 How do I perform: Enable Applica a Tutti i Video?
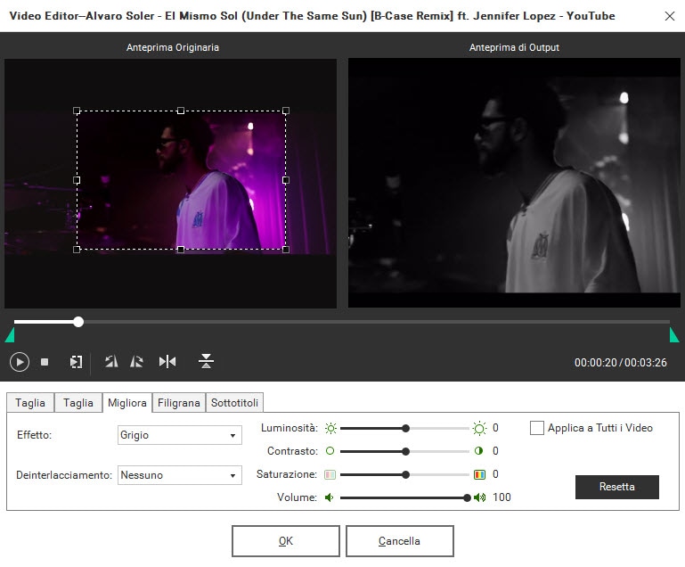pos(536,428)
